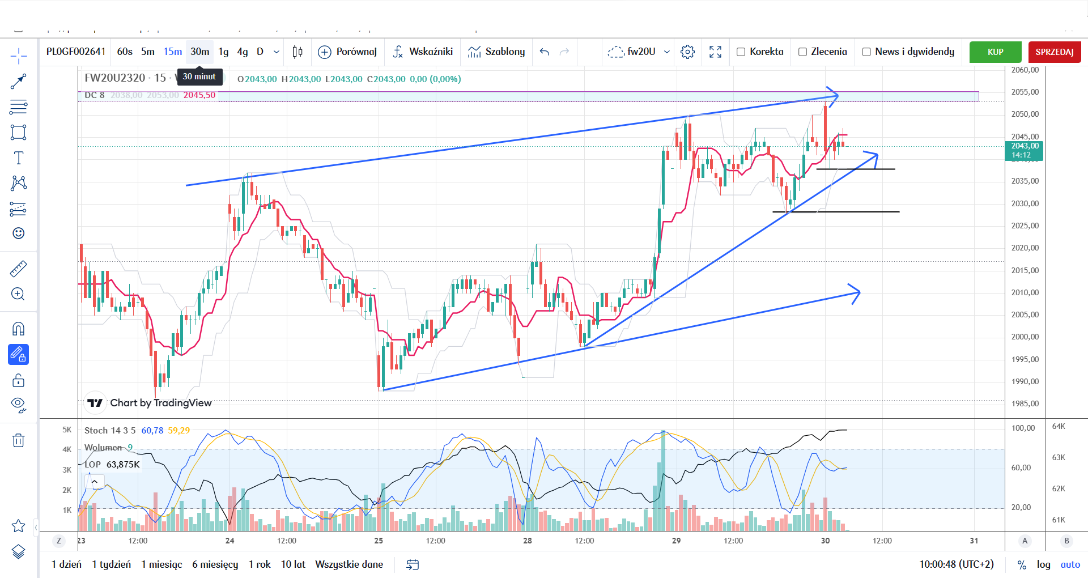
Task: Click the A price scale button
Action: point(1025,541)
